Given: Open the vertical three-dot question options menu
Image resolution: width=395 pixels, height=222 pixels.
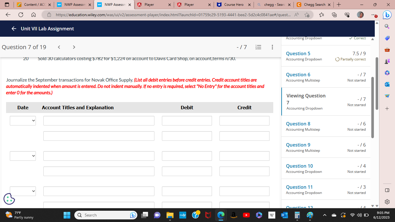Looking at the screenshot, I should click(272, 47).
